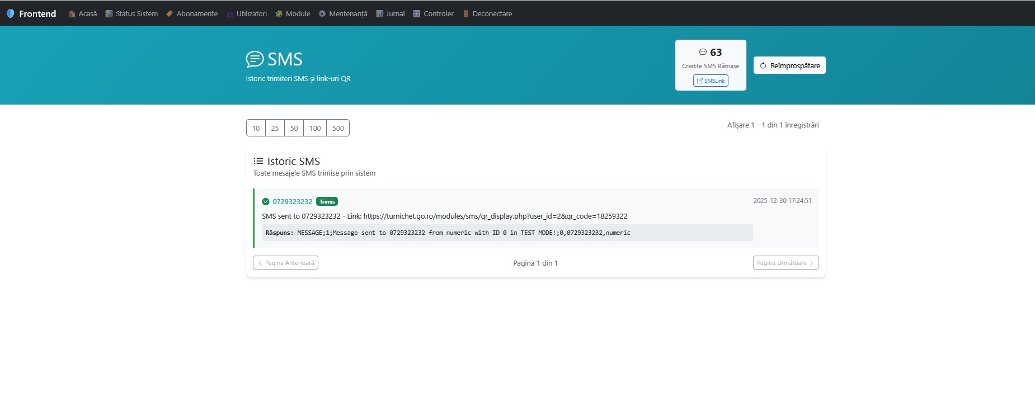Set page size to 50
This screenshot has width=1035, height=406.
click(294, 128)
